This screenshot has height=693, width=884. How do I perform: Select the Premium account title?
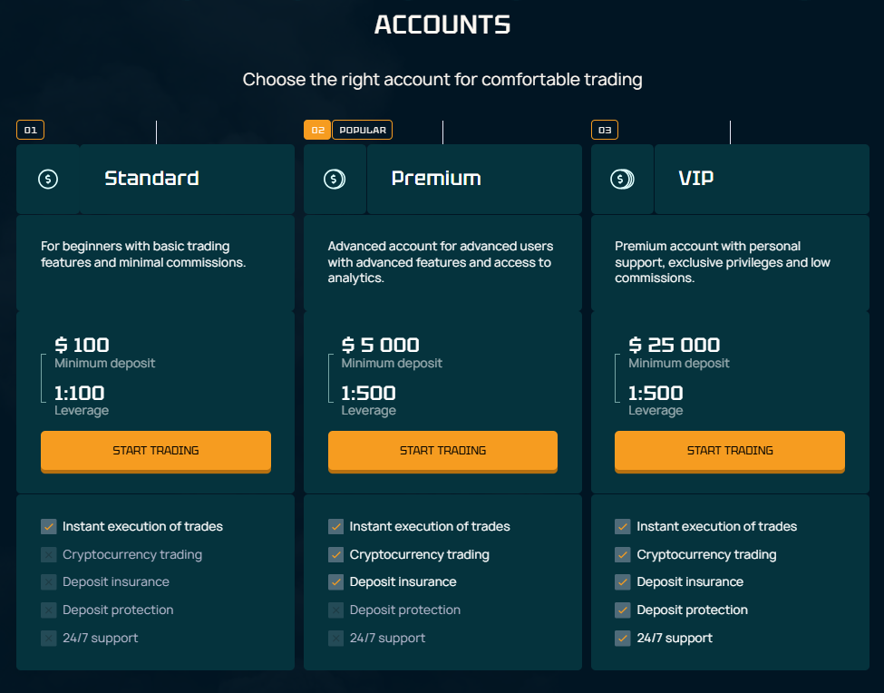(436, 179)
